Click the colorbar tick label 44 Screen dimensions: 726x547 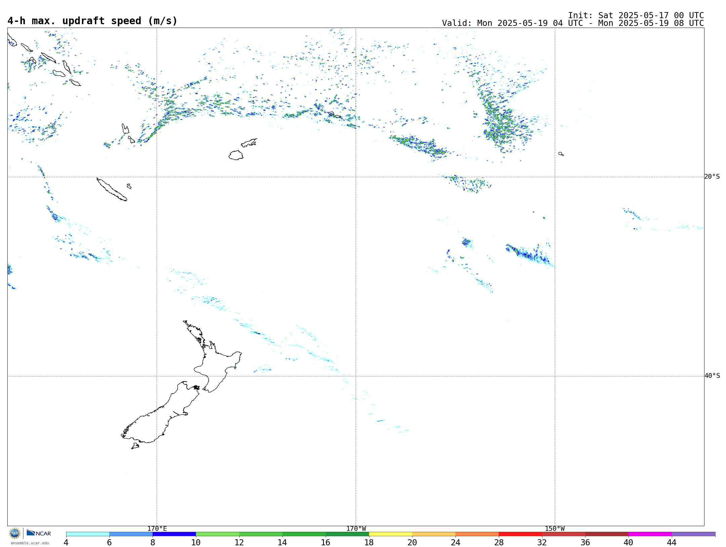pos(672,542)
